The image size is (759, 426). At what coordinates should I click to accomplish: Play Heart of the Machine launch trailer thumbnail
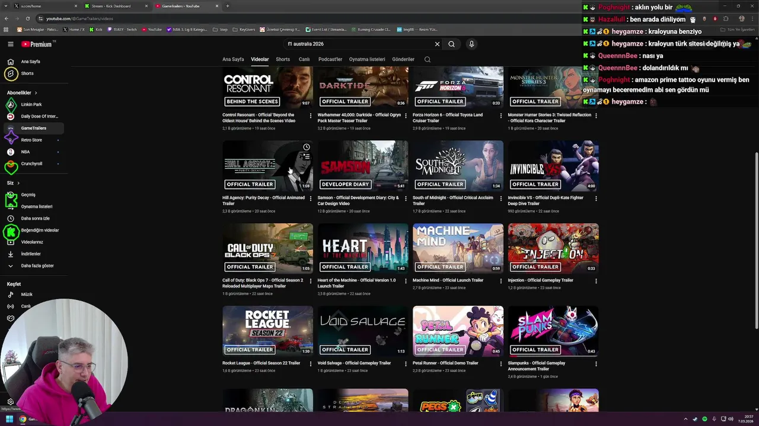coord(363,248)
